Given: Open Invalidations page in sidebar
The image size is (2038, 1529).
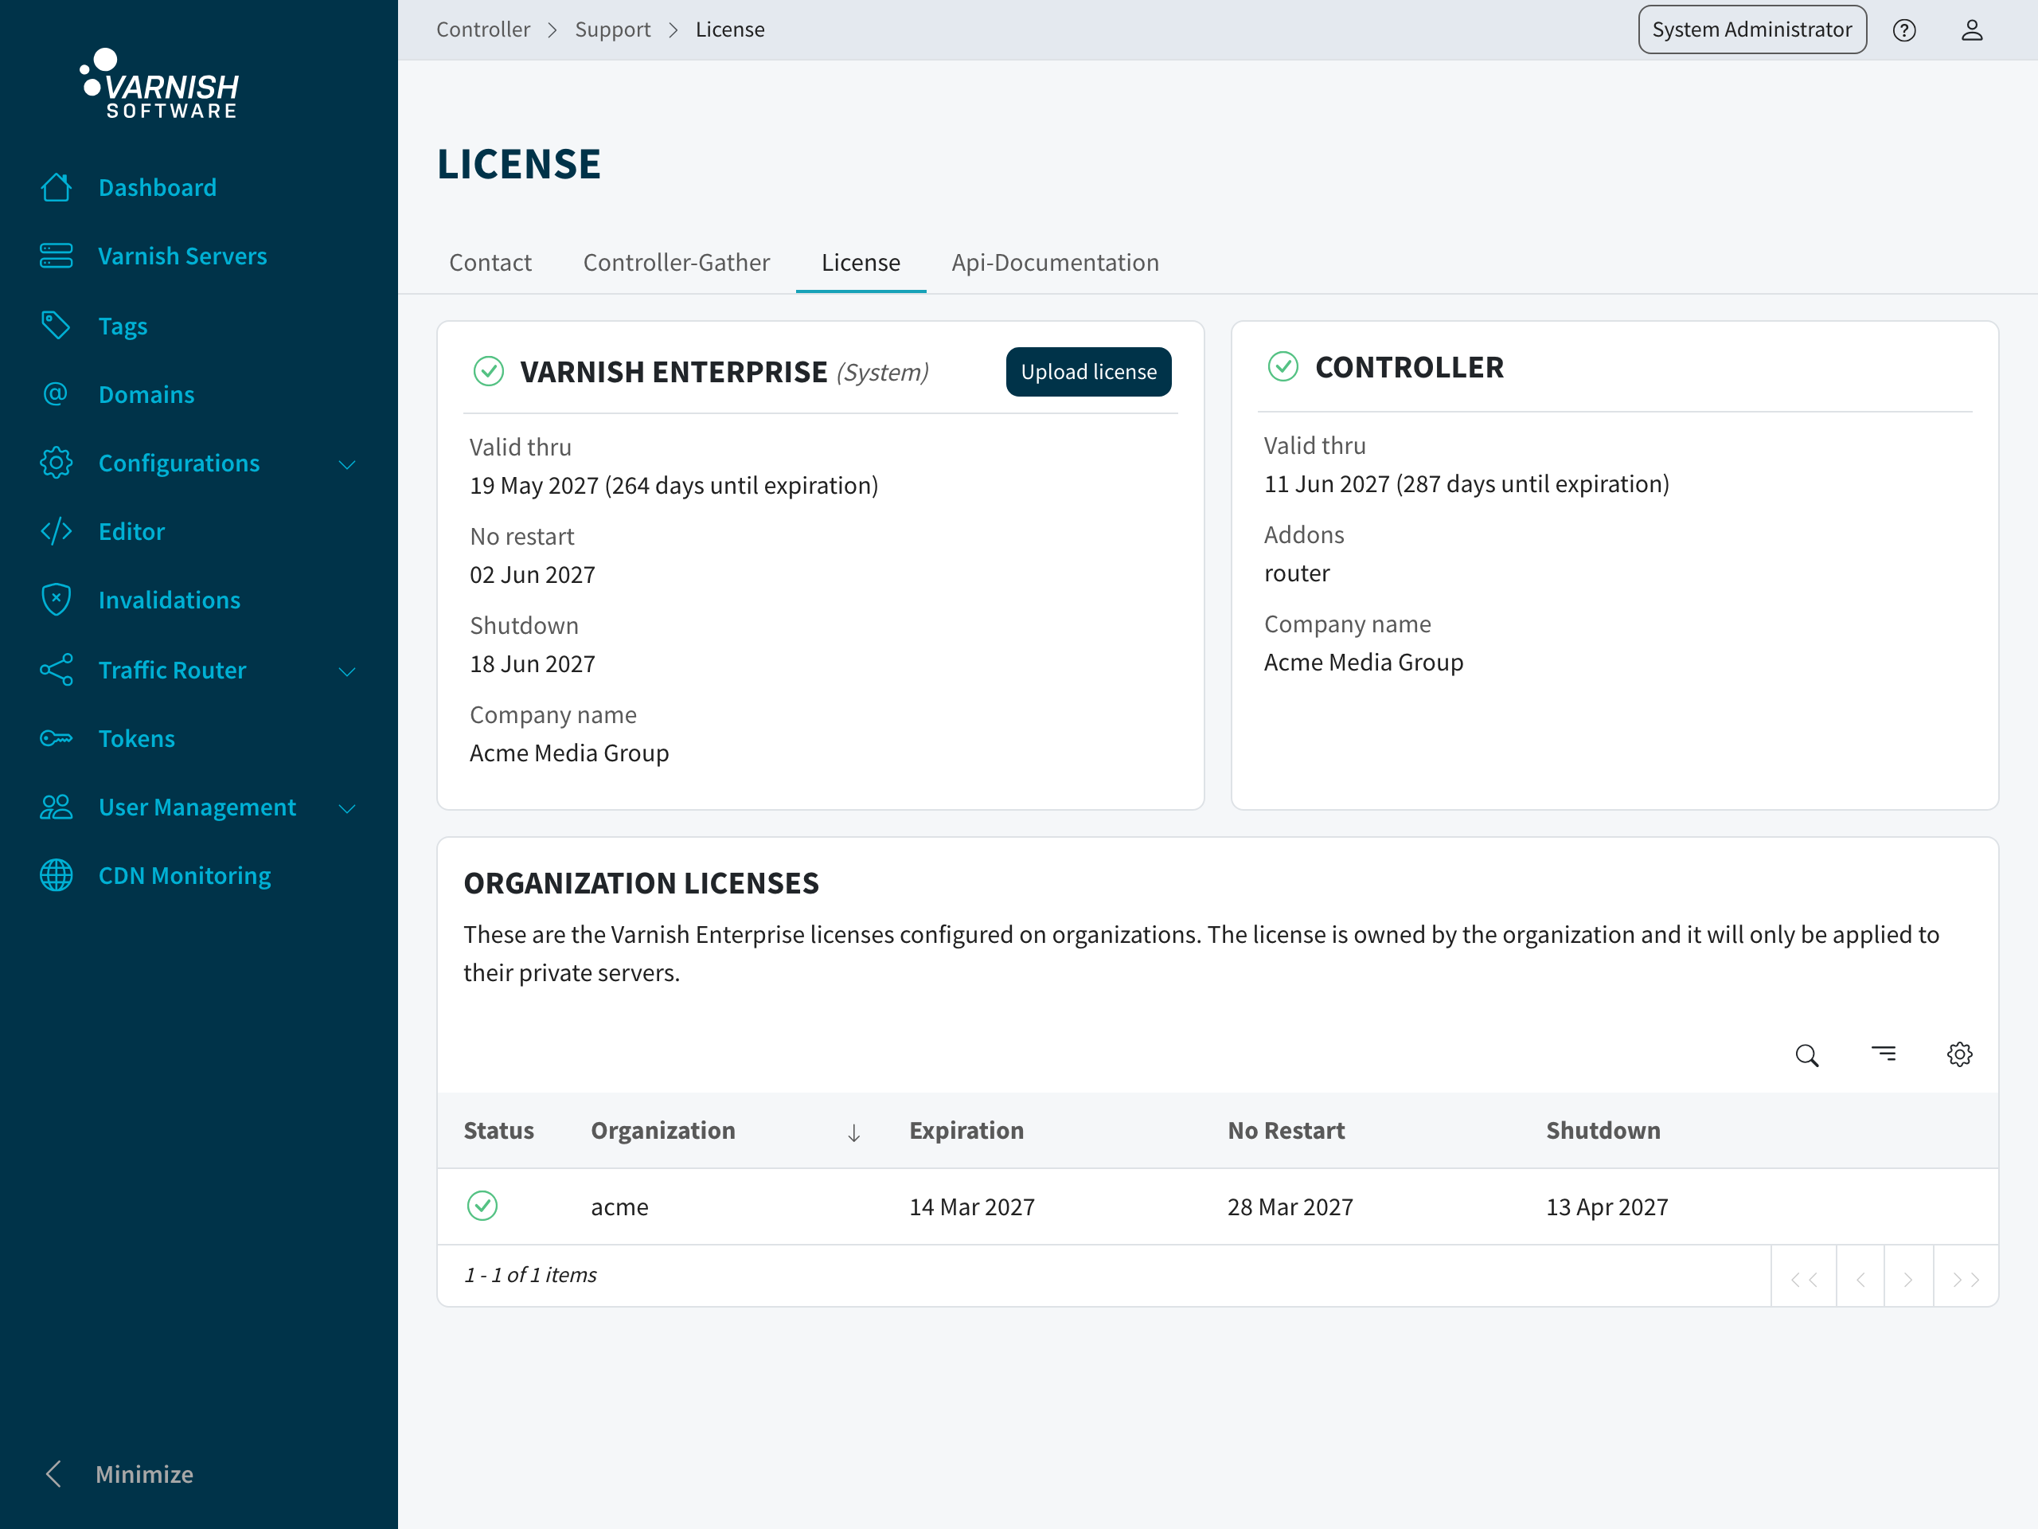Looking at the screenshot, I should pyautogui.click(x=170, y=599).
